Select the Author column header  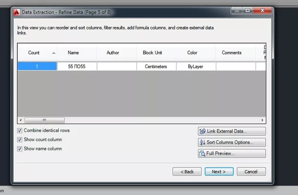112,53
